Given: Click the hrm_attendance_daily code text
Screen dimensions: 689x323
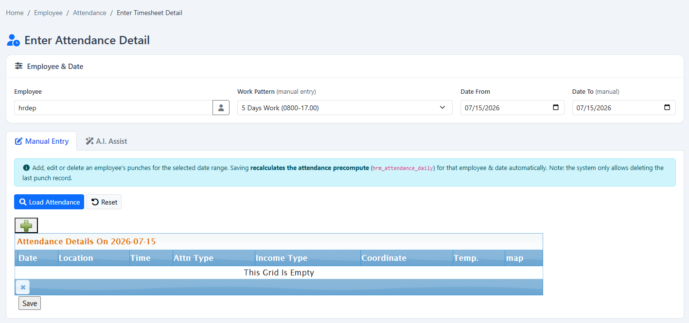Looking at the screenshot, I should pos(402,168).
